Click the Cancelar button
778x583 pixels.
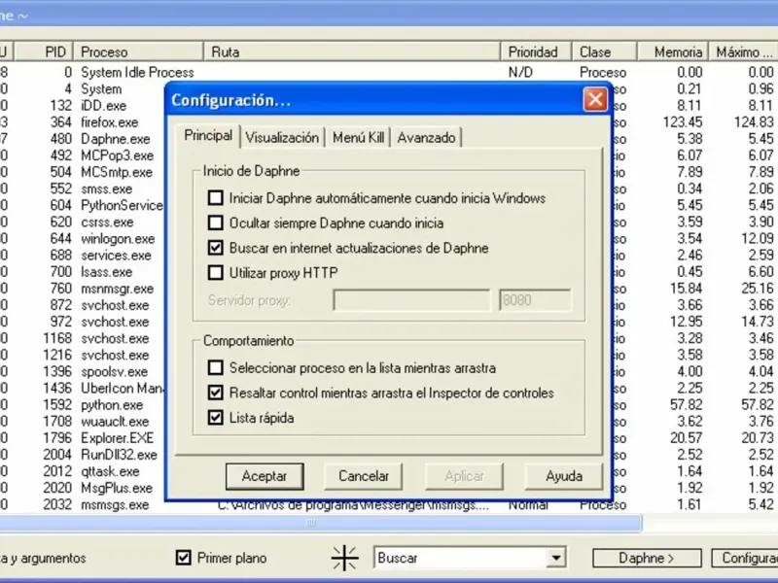[363, 476]
